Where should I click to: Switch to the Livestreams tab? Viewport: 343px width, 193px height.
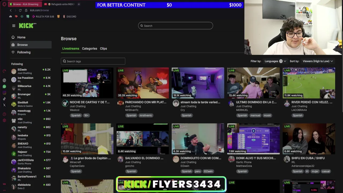(71, 49)
